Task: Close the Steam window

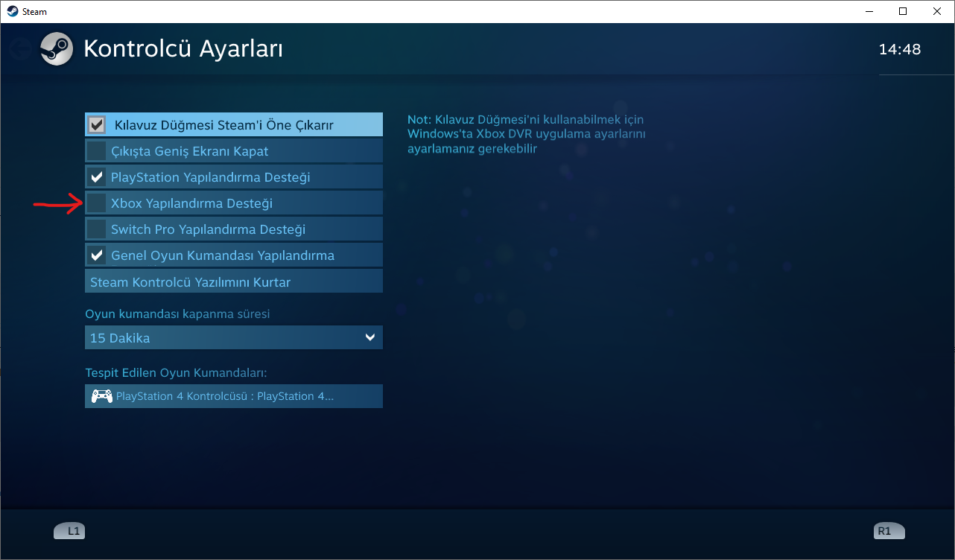Action: tap(937, 11)
